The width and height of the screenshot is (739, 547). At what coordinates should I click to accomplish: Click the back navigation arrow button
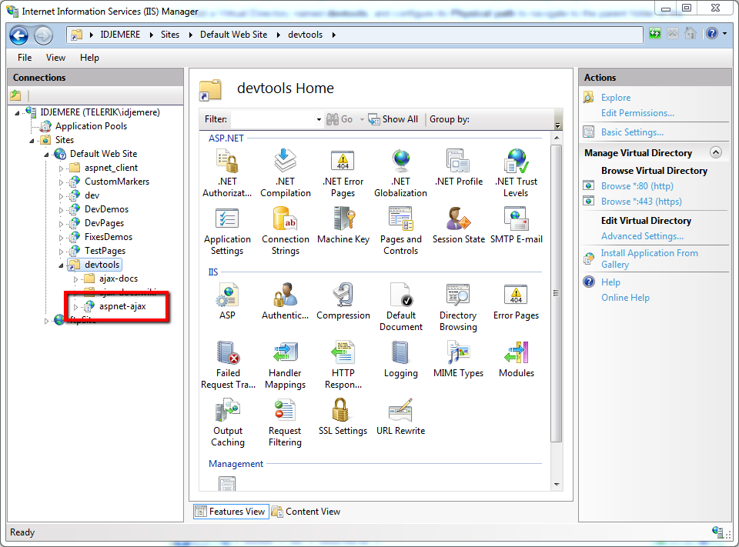coord(19,35)
